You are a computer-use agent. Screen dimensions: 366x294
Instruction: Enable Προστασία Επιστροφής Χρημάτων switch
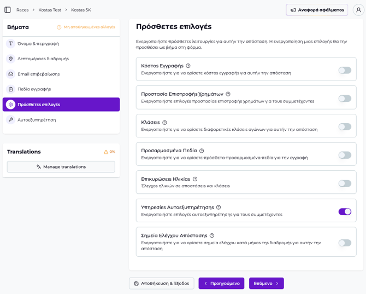pos(344,99)
